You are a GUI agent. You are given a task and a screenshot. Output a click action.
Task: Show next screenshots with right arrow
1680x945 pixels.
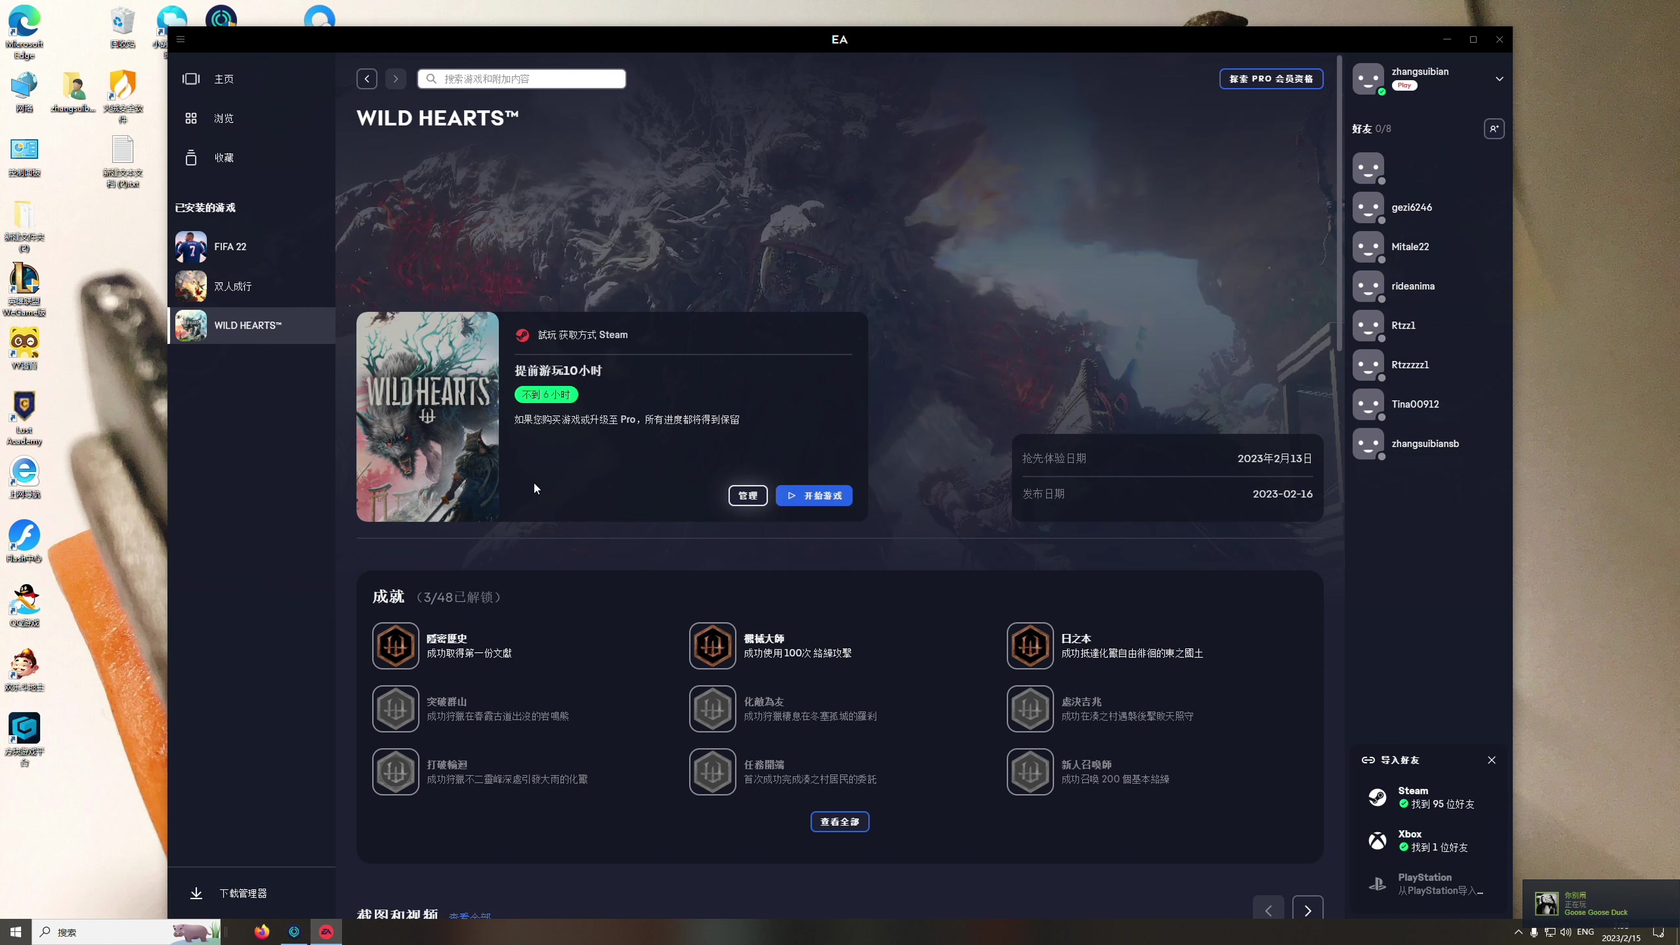[1307, 910]
